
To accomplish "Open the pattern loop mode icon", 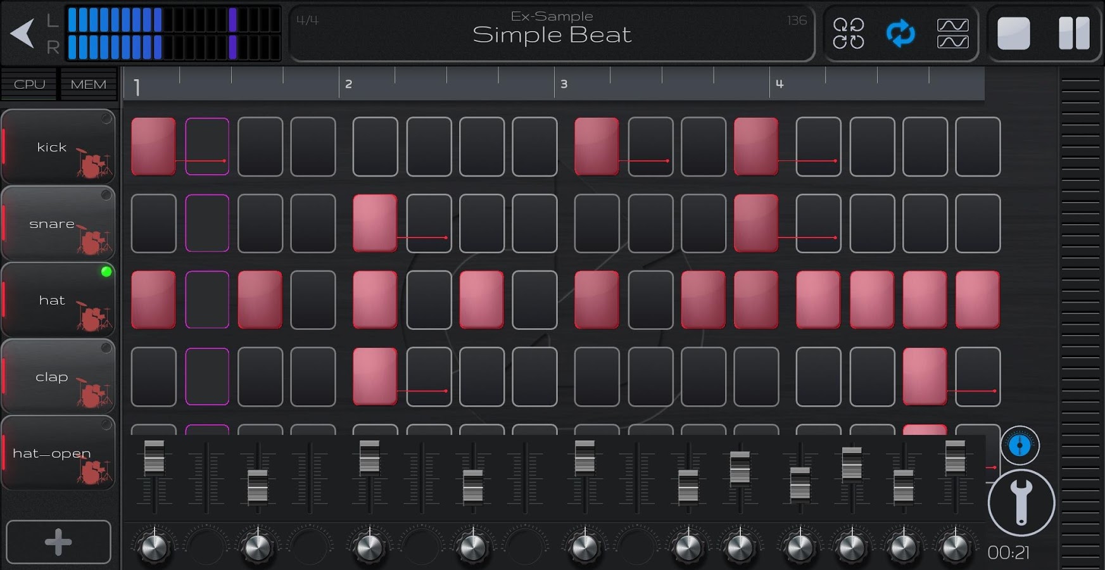I will click(849, 34).
